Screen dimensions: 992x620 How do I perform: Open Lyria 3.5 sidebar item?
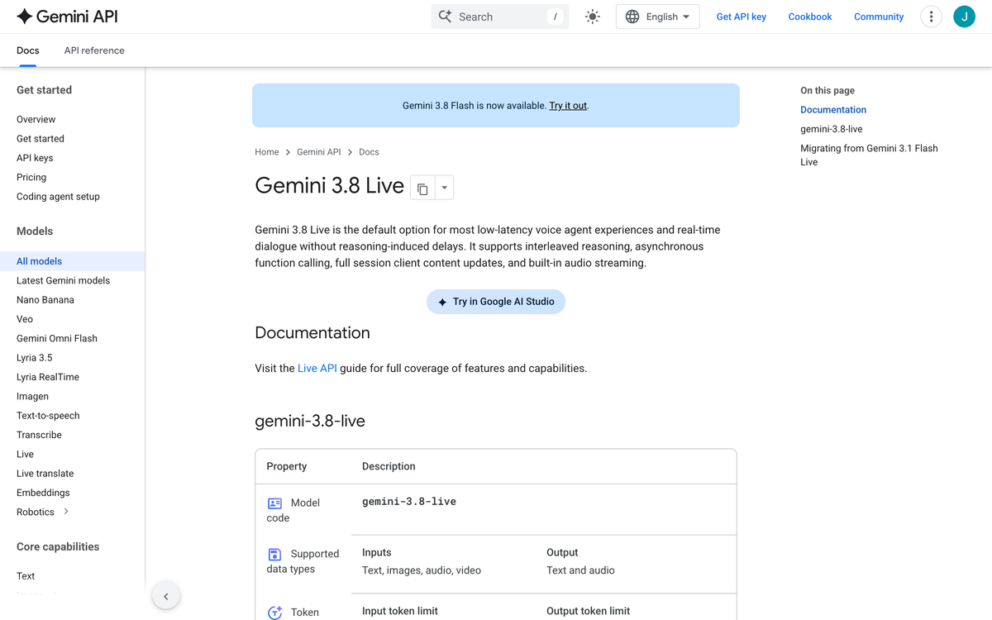[35, 358]
